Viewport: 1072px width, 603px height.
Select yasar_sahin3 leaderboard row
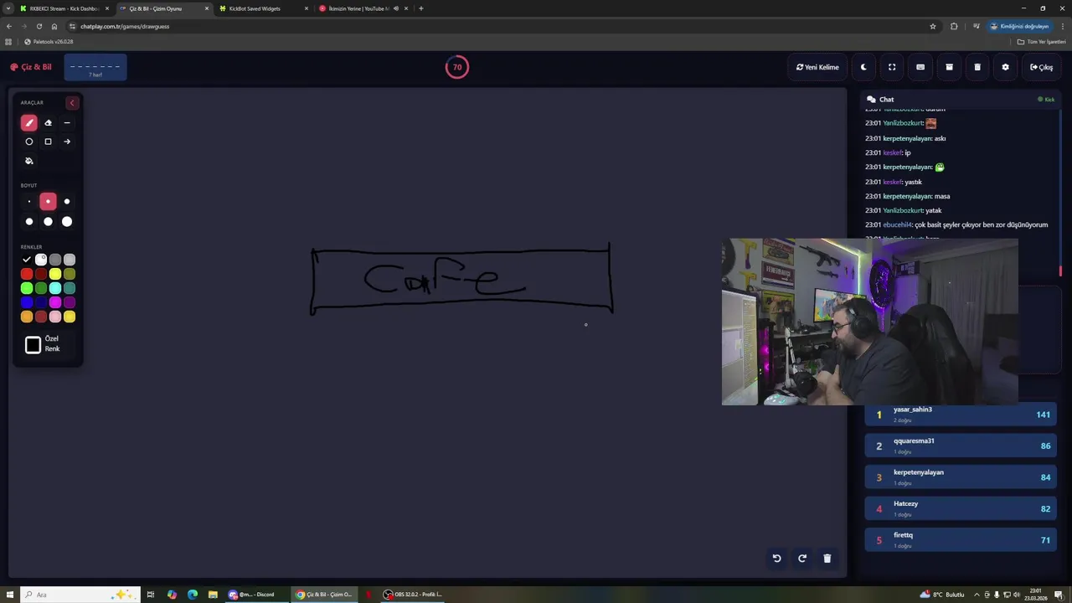point(961,415)
